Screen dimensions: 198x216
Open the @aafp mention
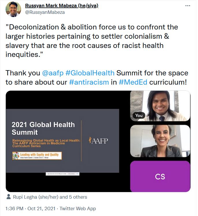[53, 73]
